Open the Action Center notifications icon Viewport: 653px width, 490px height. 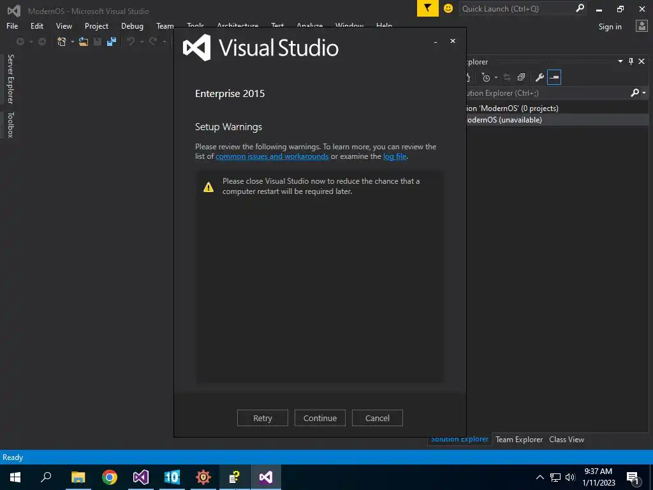(633, 477)
